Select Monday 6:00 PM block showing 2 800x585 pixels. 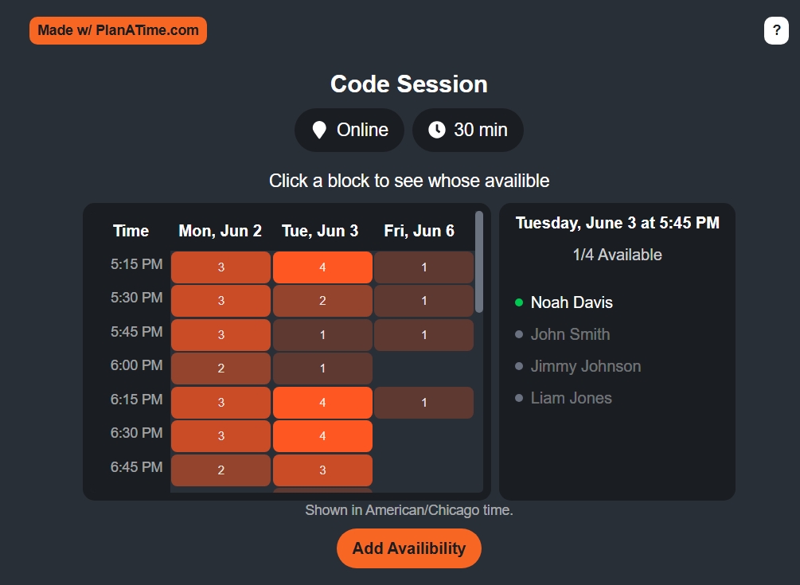(221, 369)
